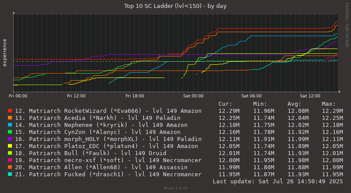The image size is (351, 193).
Task: Click the orange swatch for Acedia
Action: pyautogui.click(x=10, y=118)
